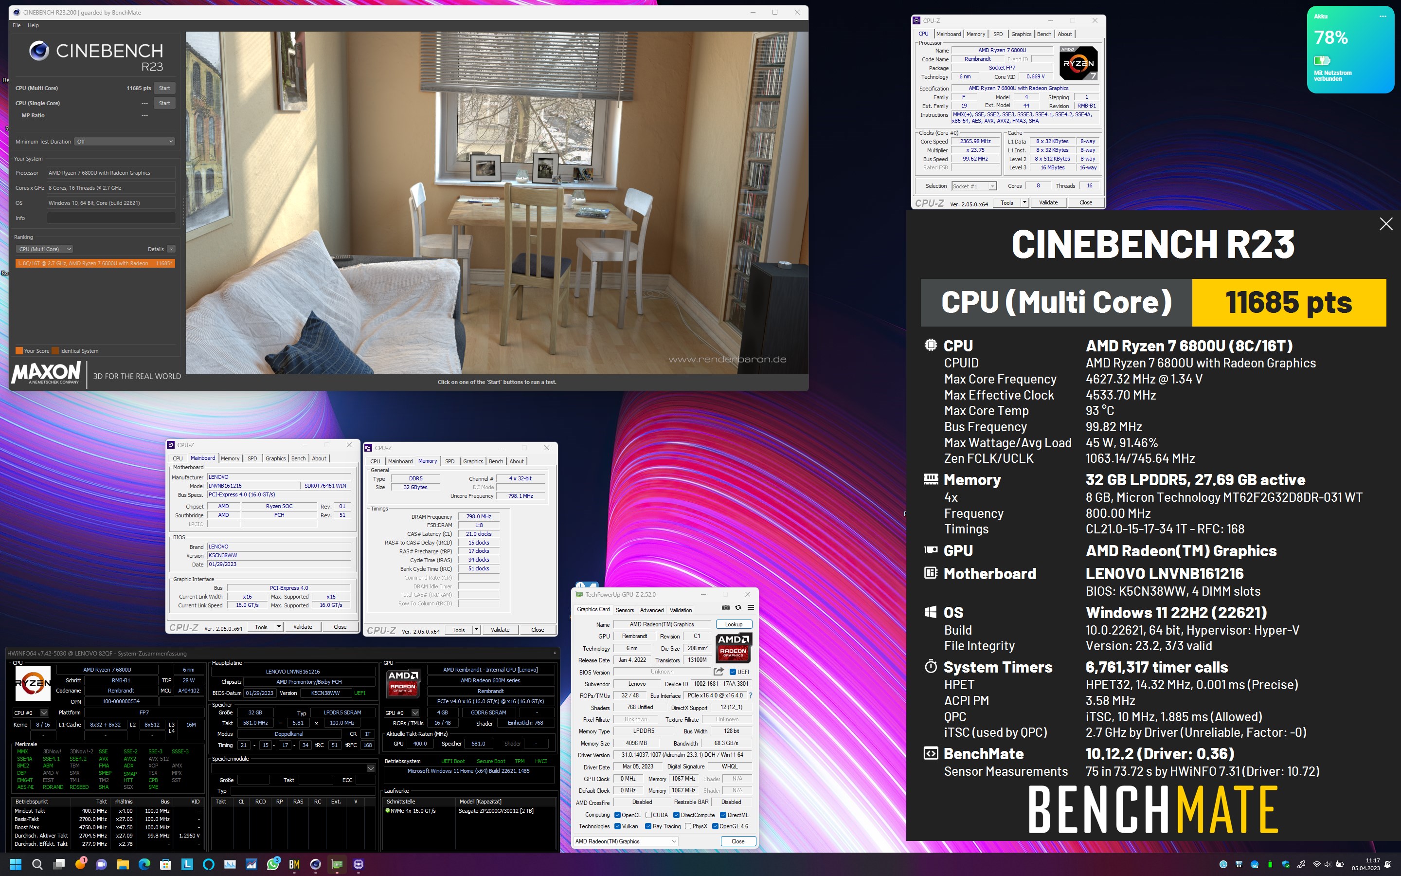Open Tools dropdown arrow in top CPU-Z window
Screen dimensions: 1401x876
click(x=1024, y=202)
